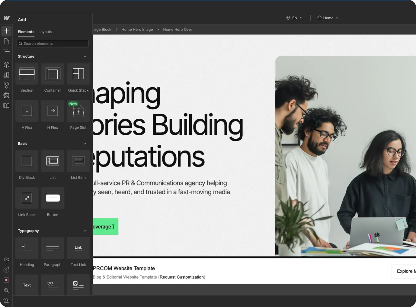Open the Assets image icon
The image size is (416, 307).
click(x=6, y=95)
